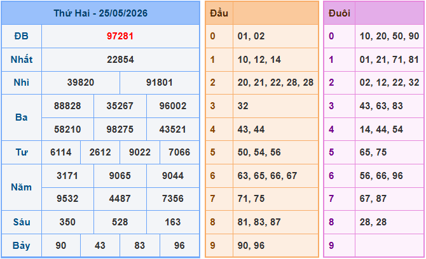
Task: Select fifth prize number 3171
Action: (67, 176)
